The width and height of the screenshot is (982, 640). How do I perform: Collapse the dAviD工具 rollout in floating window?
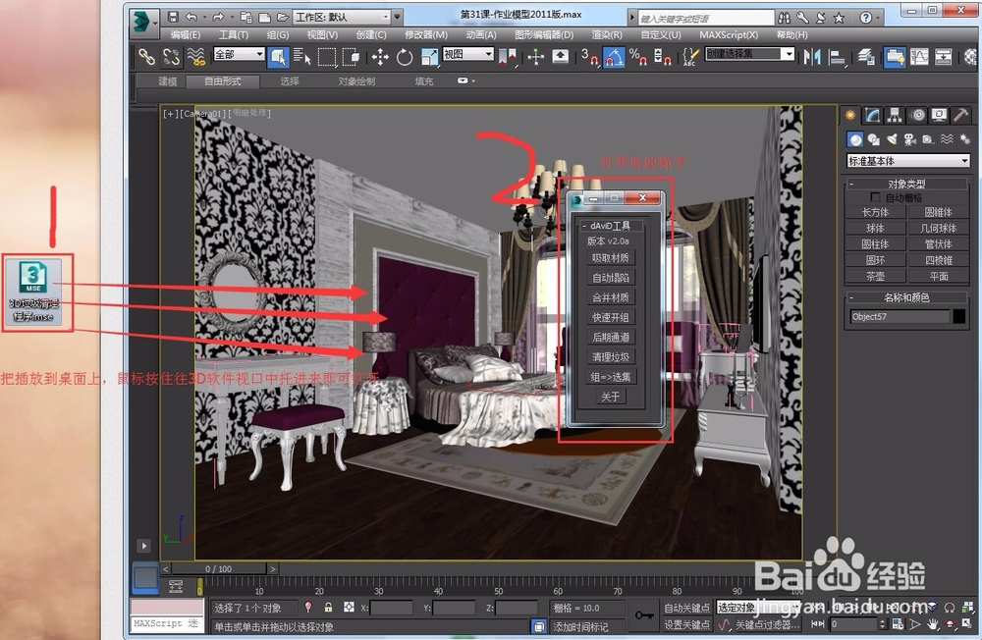click(610, 226)
